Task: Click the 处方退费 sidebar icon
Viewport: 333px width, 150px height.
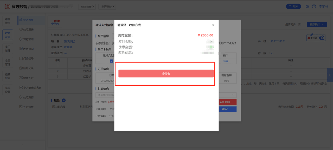Action: click(21, 29)
